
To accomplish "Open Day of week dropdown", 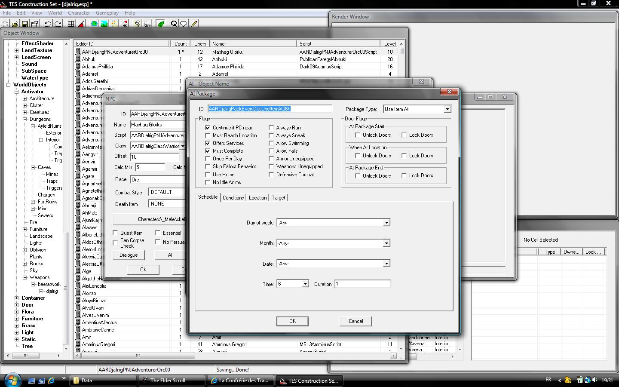I will pyautogui.click(x=386, y=223).
